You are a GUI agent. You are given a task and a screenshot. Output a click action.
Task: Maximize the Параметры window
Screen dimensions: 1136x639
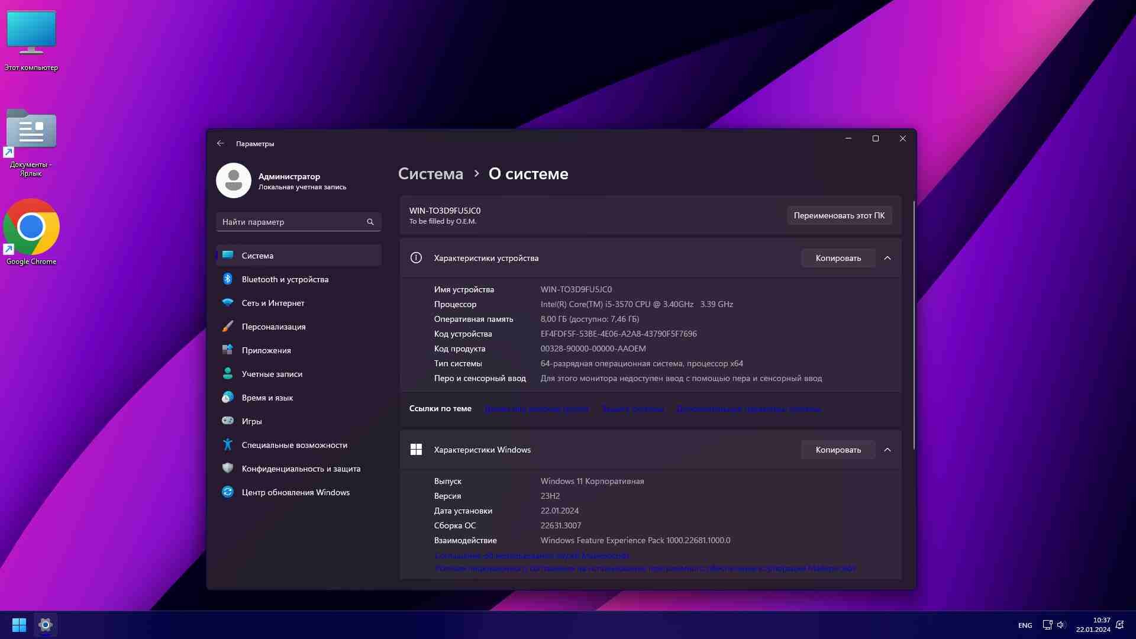point(875,138)
